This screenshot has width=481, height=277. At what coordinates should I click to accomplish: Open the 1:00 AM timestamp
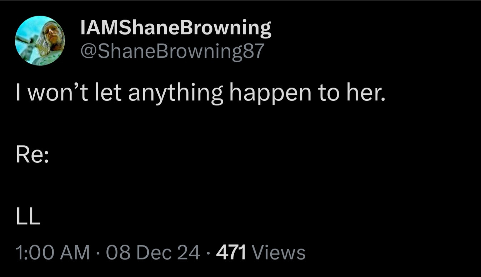pyautogui.click(x=52, y=252)
